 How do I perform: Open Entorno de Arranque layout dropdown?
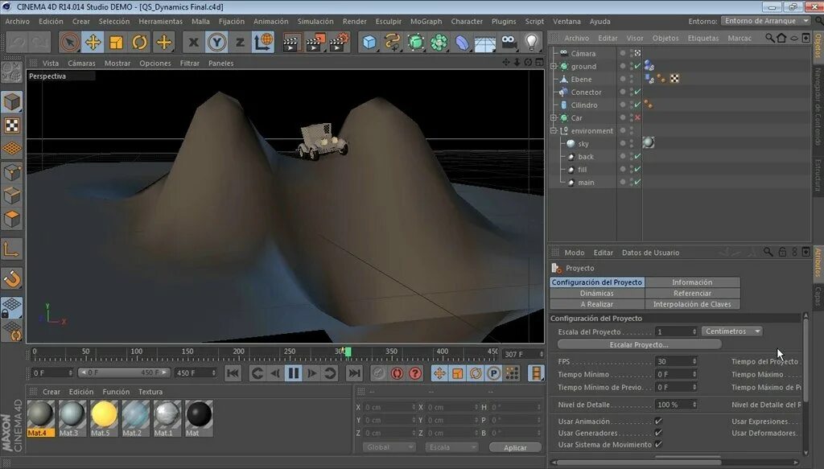(x=765, y=21)
